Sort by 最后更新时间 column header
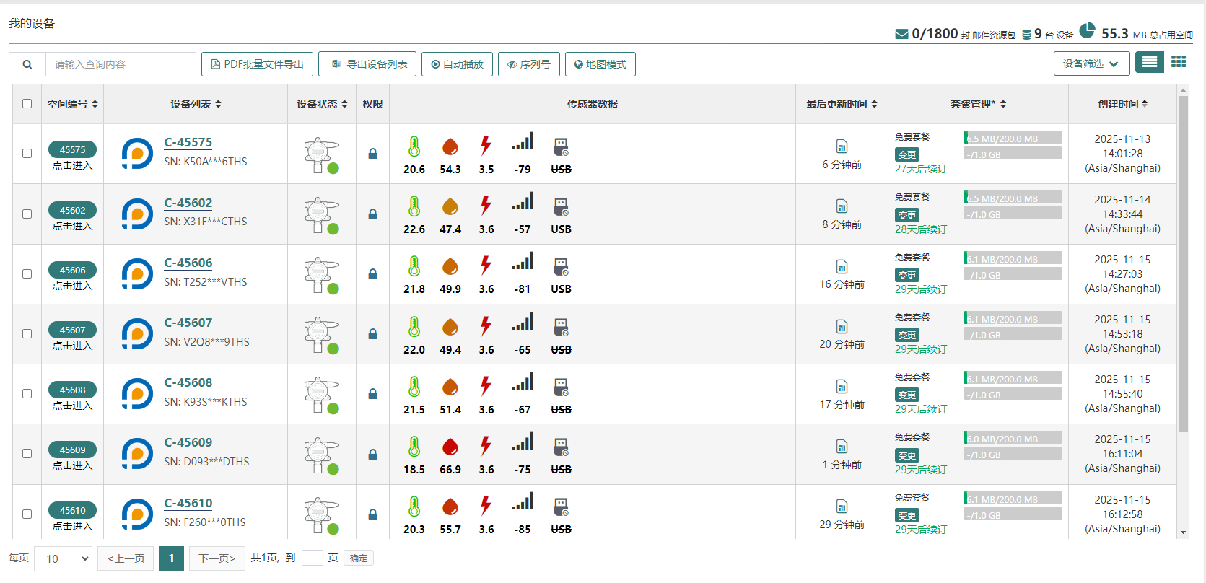The image size is (1206, 583). point(842,104)
